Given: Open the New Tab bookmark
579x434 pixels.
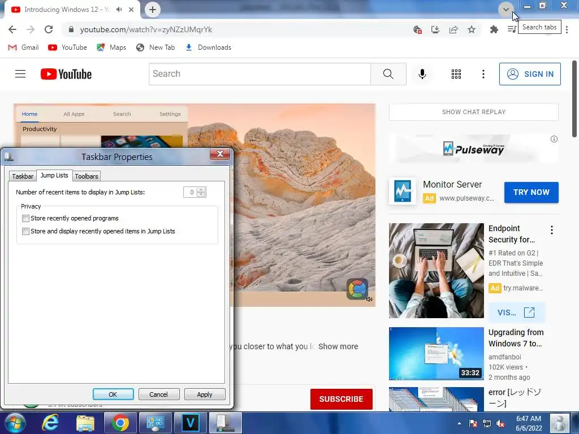Looking at the screenshot, I should click(155, 47).
